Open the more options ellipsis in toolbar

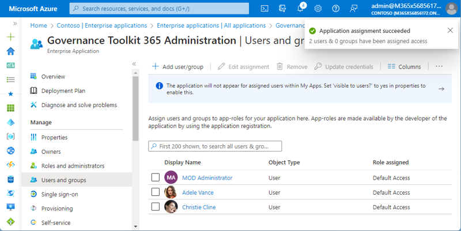[439, 67]
